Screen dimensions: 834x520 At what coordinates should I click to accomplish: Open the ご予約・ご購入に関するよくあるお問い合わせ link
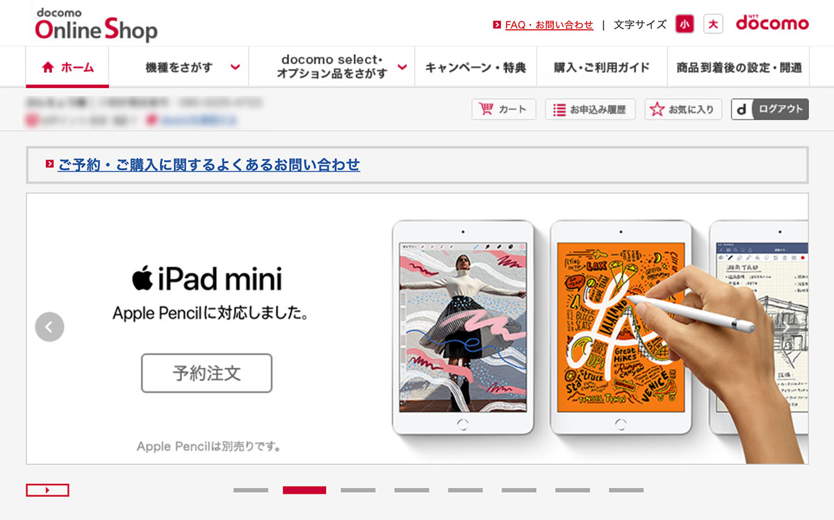208,165
